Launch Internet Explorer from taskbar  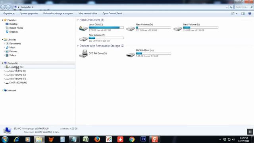point(16,139)
